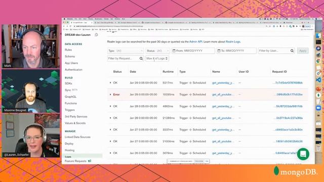Click the Apply filter button
This screenshot has width=324, height=182.
[x=303, y=51]
